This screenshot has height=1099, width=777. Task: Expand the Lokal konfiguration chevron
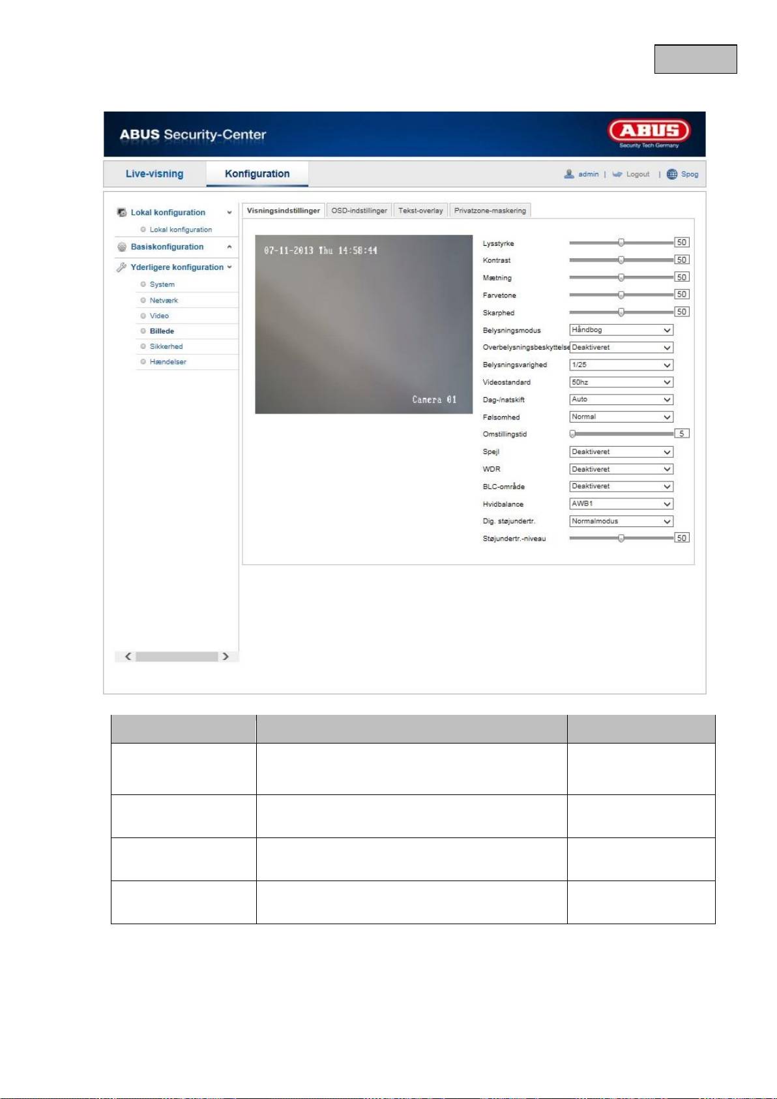[229, 213]
